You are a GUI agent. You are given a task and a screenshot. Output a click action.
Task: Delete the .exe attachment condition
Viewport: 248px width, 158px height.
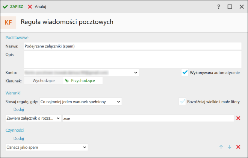coord(238,118)
